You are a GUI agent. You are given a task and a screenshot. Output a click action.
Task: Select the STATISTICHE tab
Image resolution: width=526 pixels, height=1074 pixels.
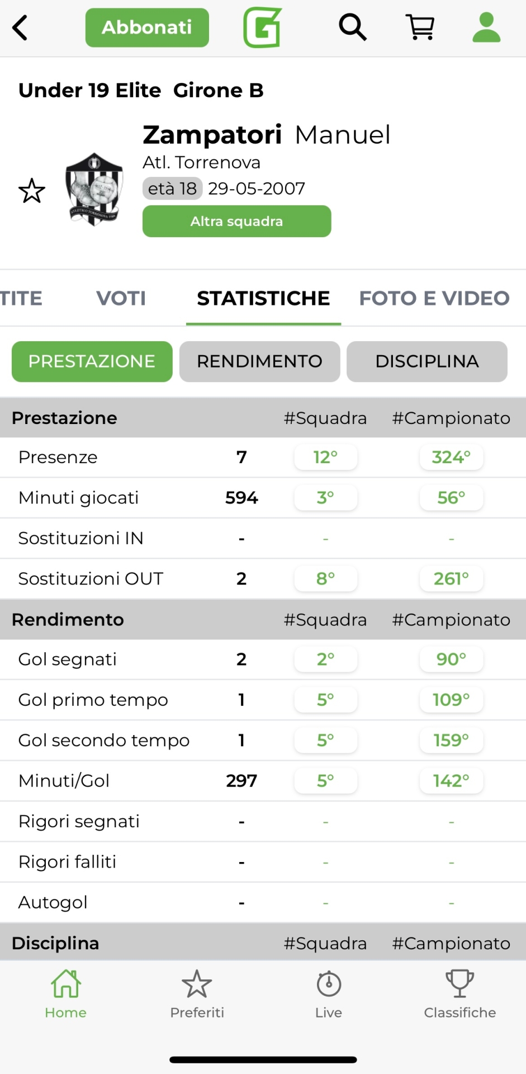(263, 298)
